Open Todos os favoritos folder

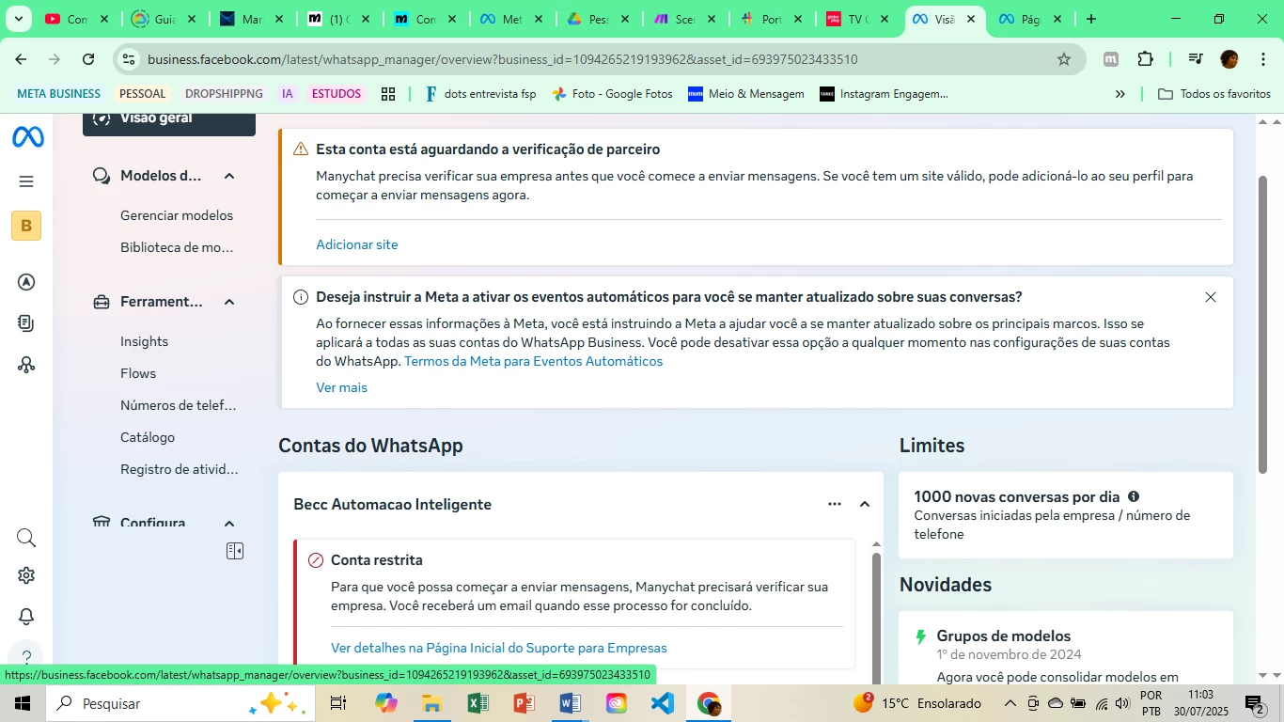tap(1214, 94)
